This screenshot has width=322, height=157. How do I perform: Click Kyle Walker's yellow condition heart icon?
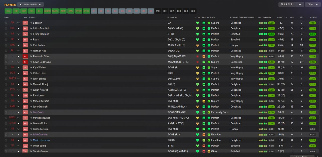(197, 68)
